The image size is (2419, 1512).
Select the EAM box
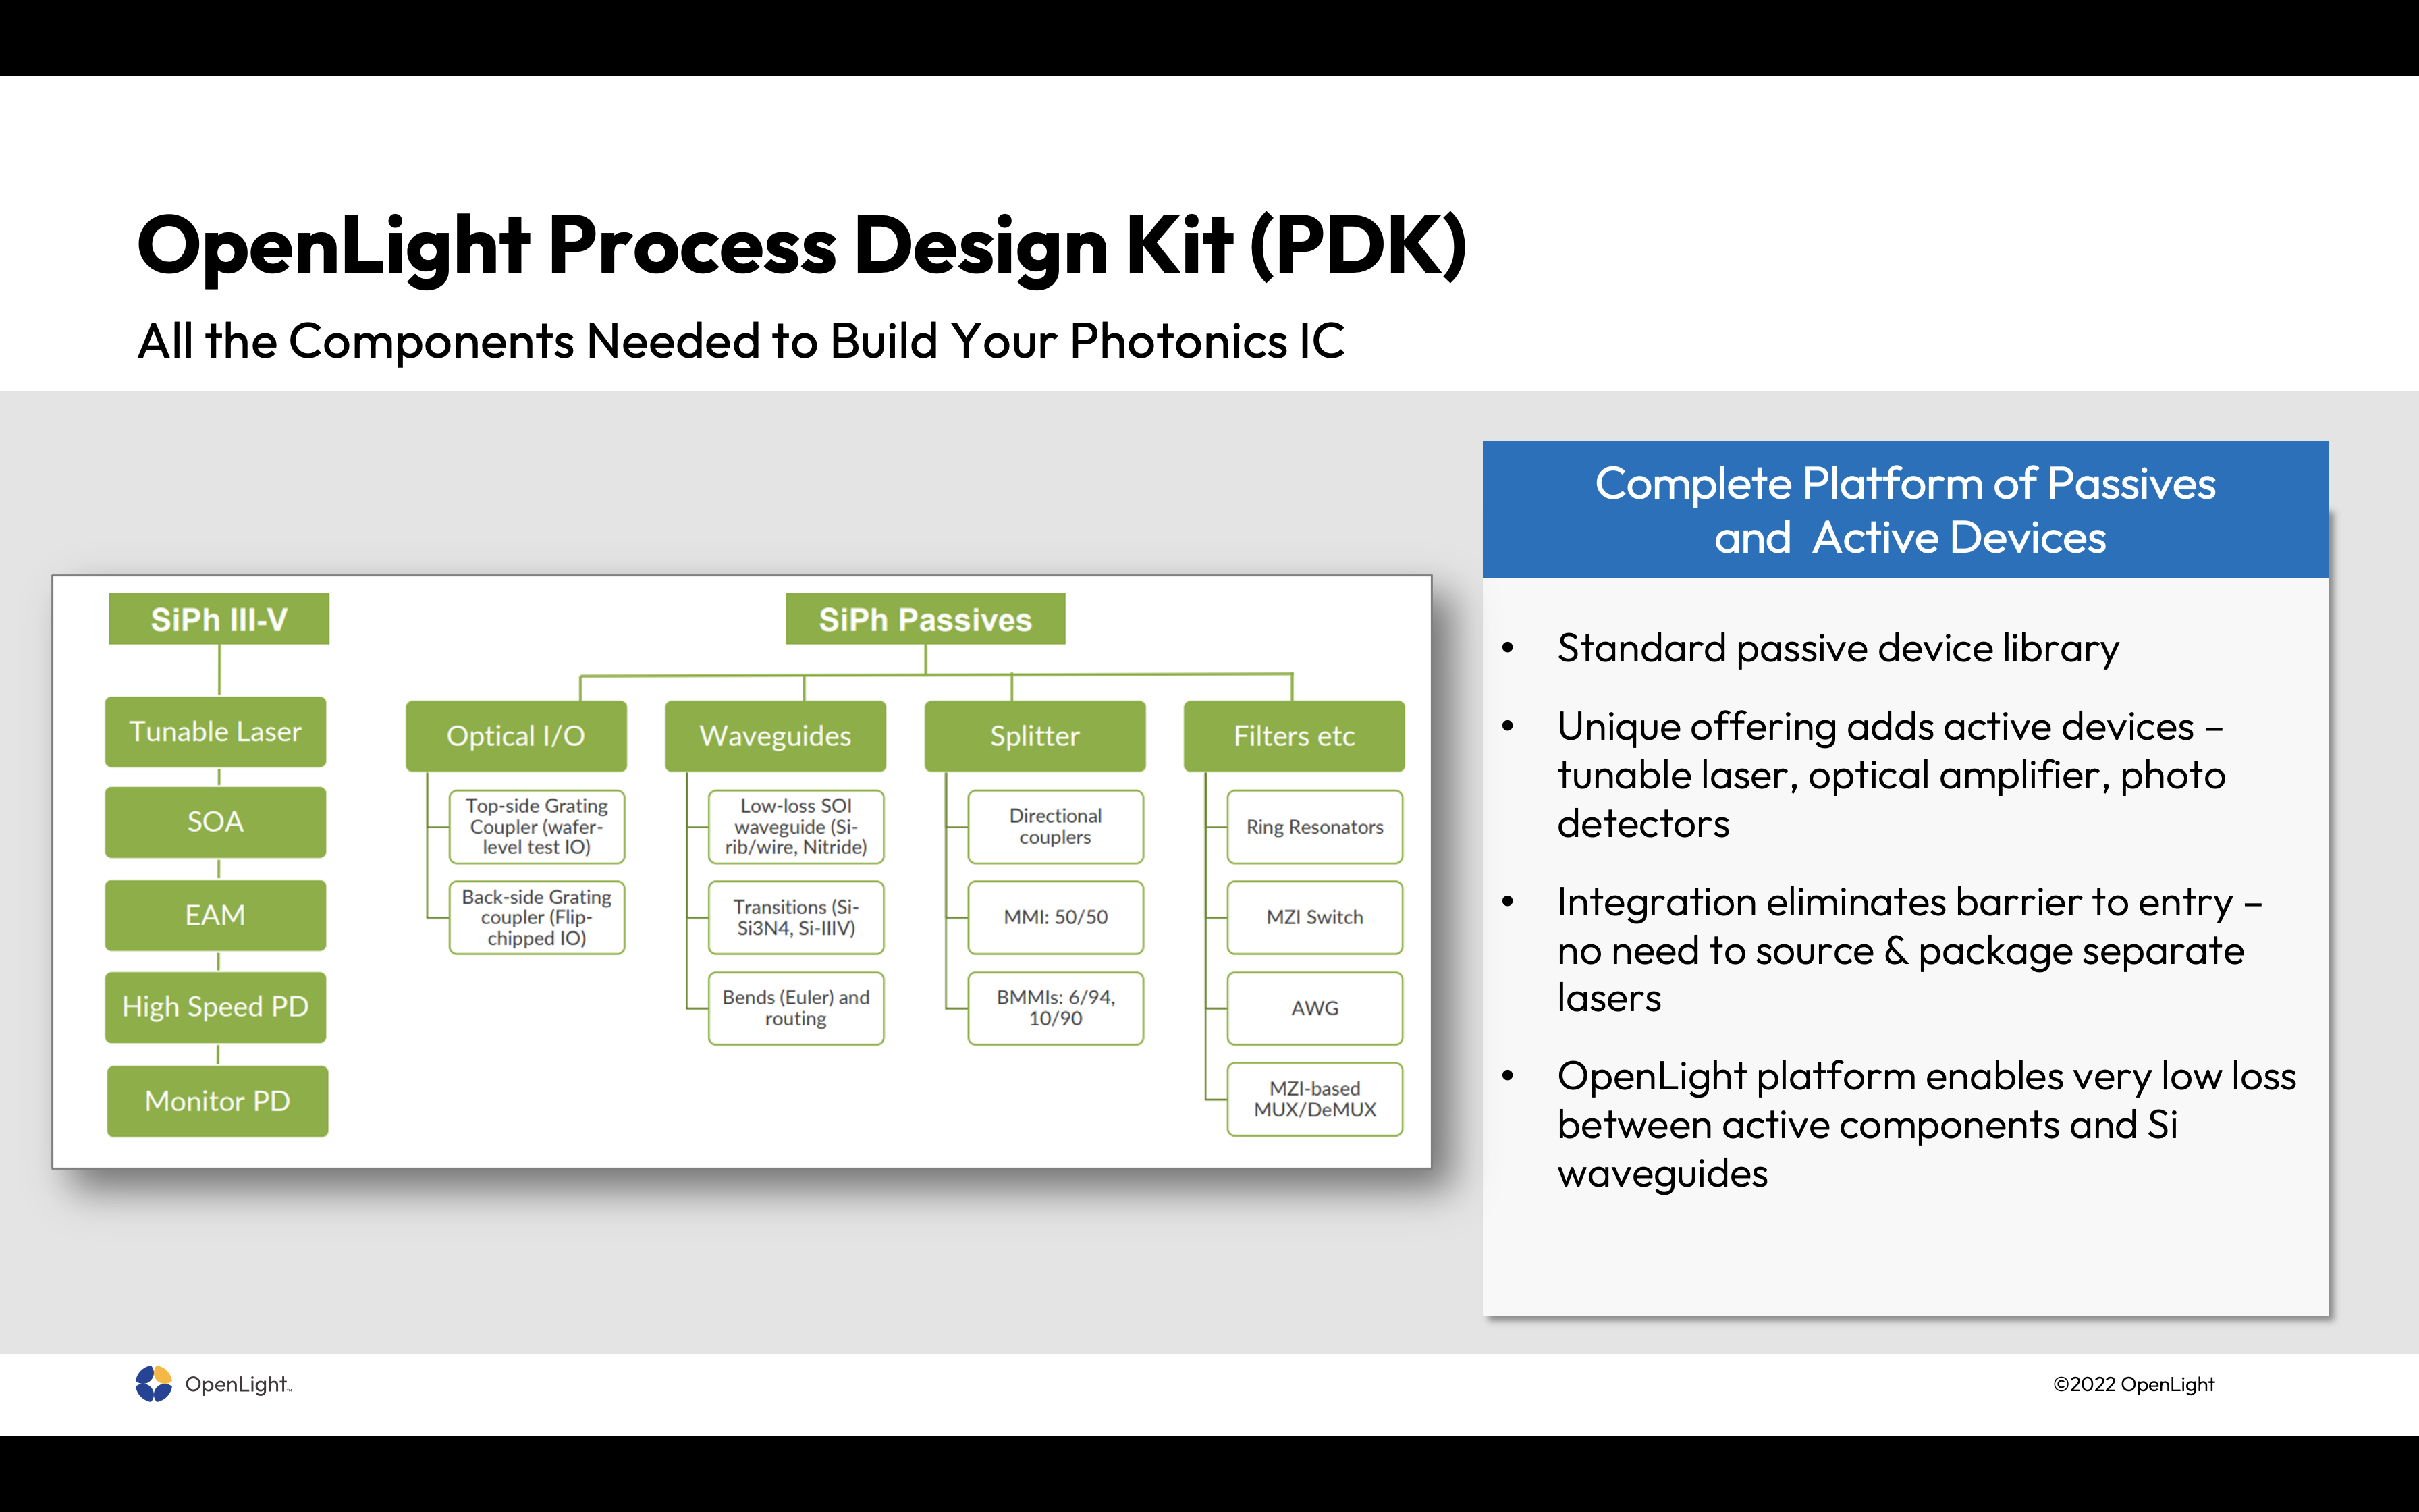coord(216,915)
